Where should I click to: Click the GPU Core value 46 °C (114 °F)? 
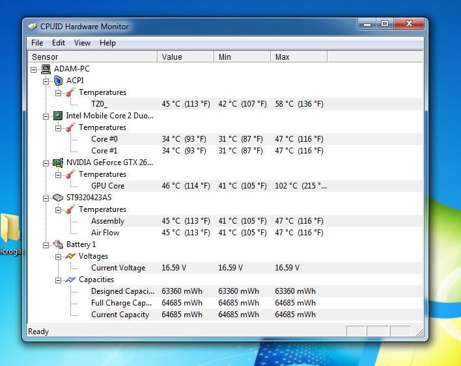point(186,186)
